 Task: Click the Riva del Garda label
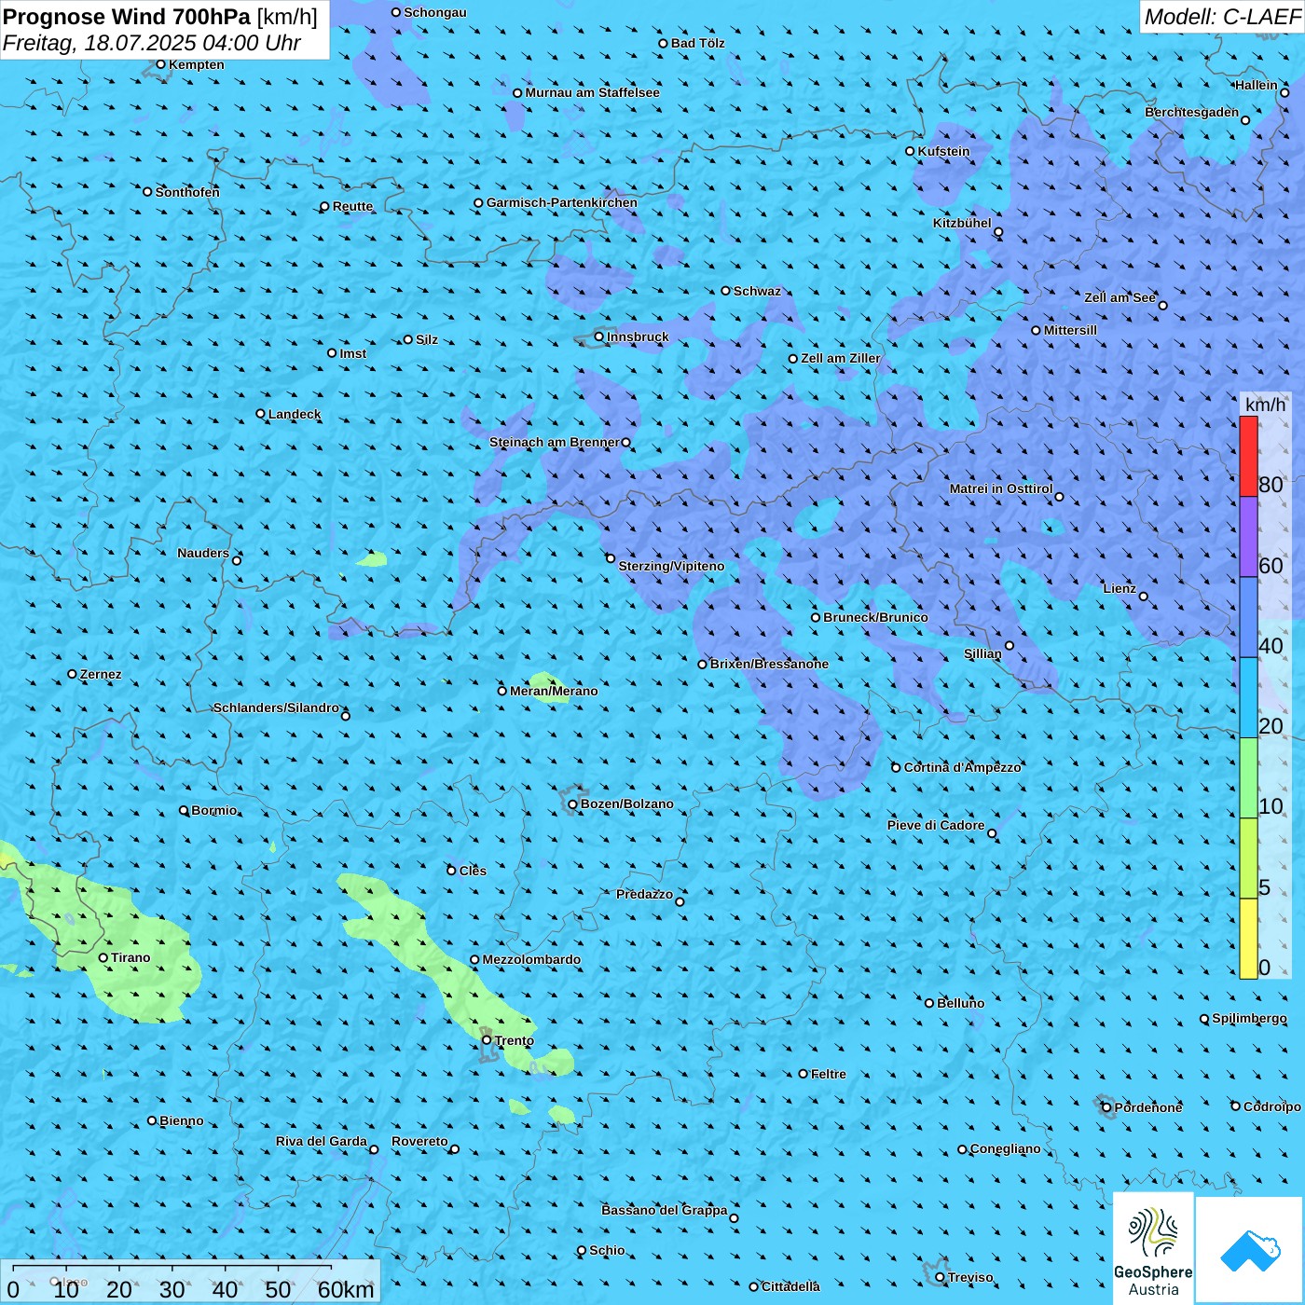tap(322, 1141)
